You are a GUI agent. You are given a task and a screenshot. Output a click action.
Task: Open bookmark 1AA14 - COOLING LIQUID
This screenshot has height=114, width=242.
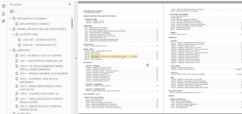pyautogui.click(x=39, y=94)
